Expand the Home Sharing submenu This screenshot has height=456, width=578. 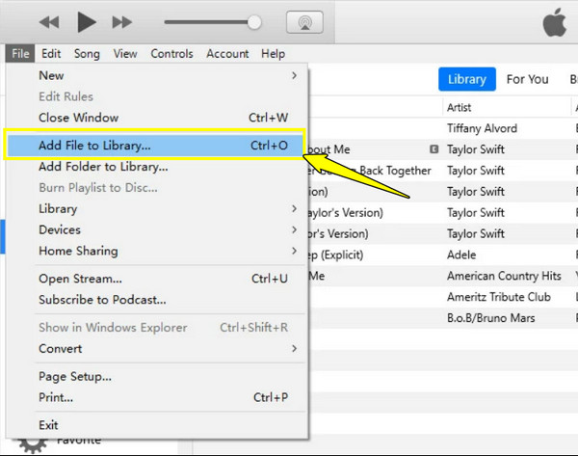coord(157,251)
